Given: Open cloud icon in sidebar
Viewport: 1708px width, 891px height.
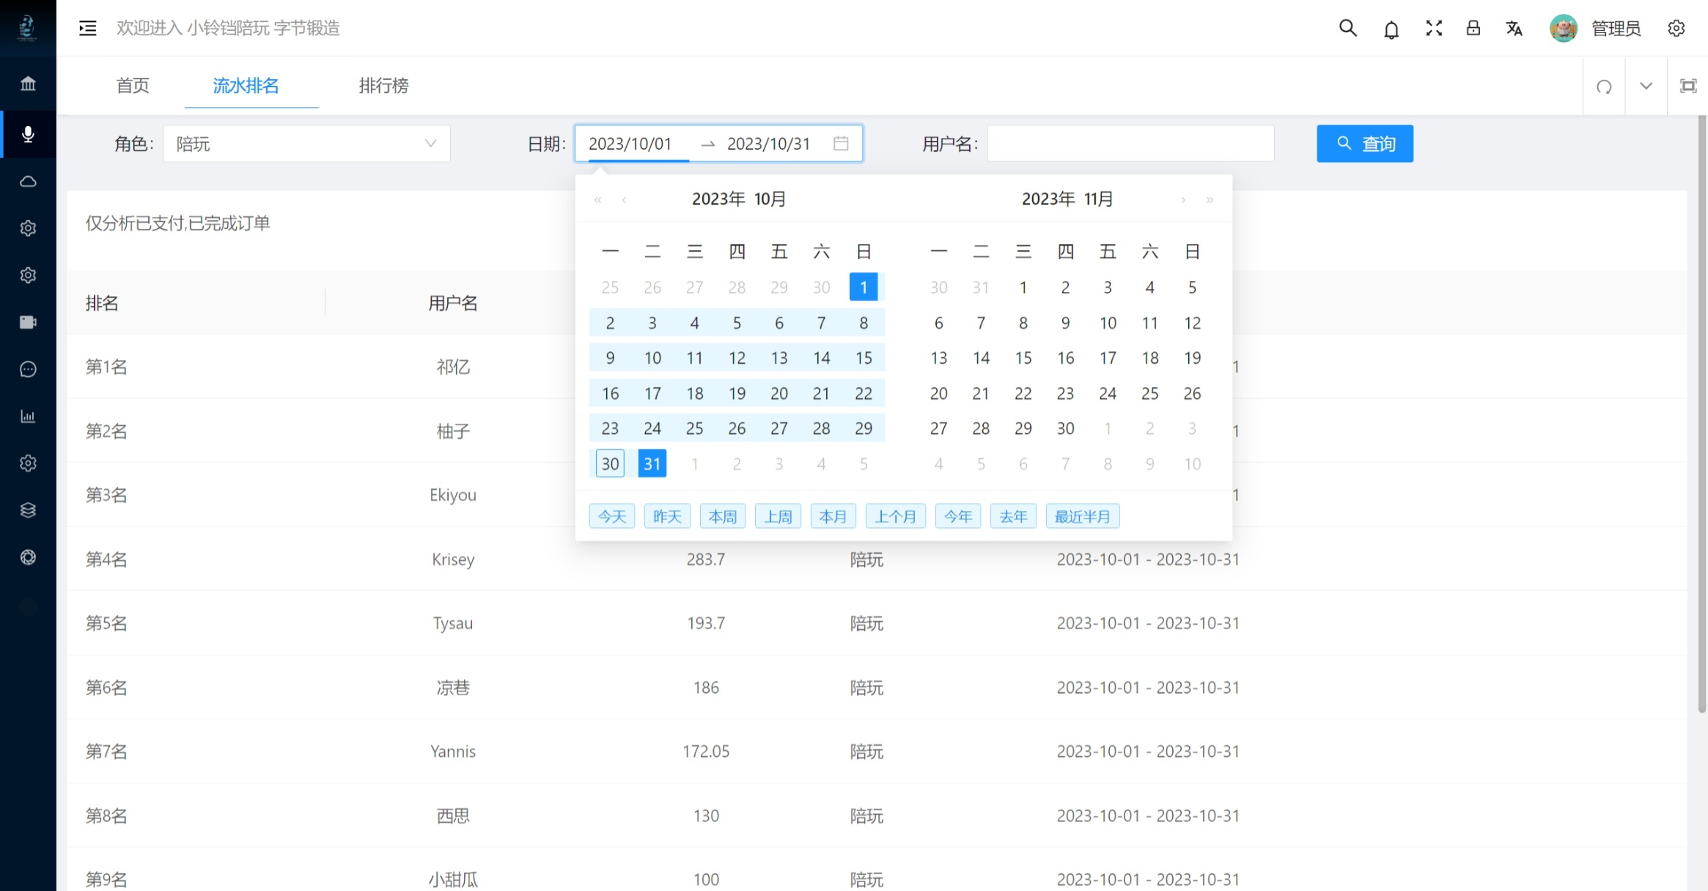Looking at the screenshot, I should pos(28,181).
